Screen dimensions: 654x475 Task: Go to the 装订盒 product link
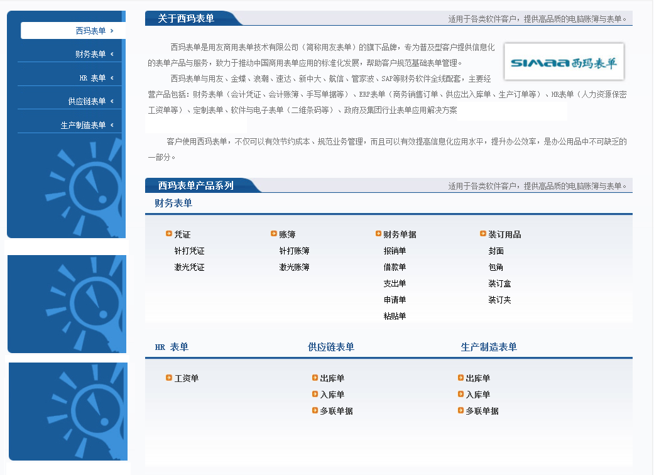coord(499,283)
